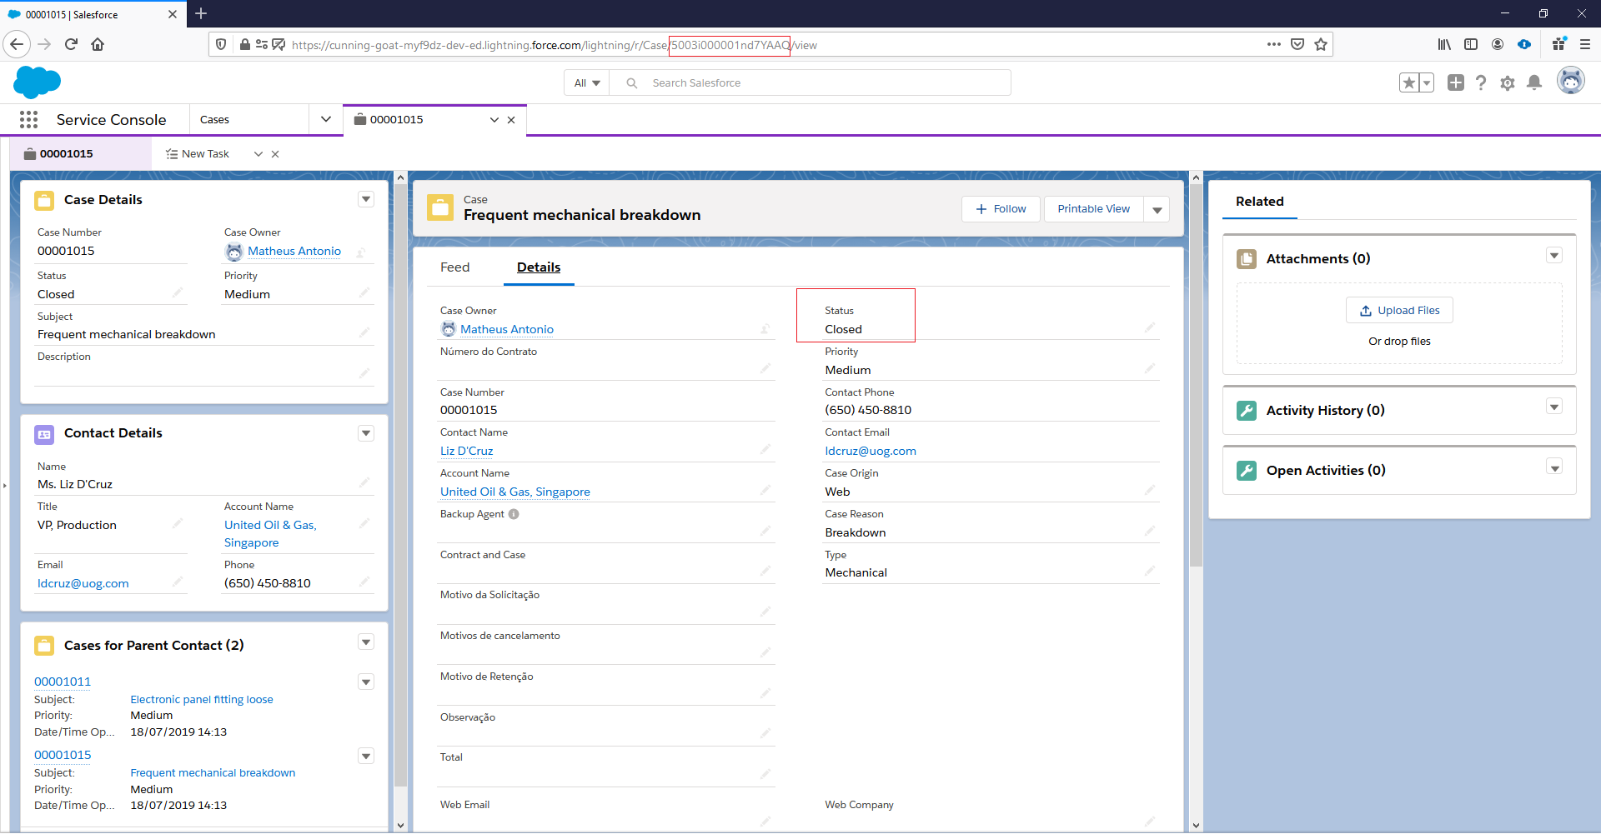Image resolution: width=1601 pixels, height=834 pixels.
Task: Expand the Activity History menu
Action: (x=1554, y=407)
